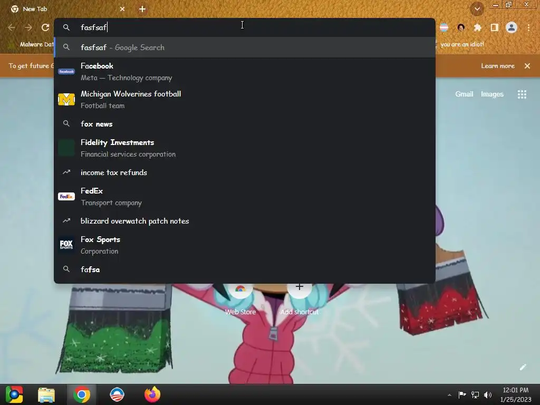Open the Gmail link
The image size is (540, 405).
point(464,94)
